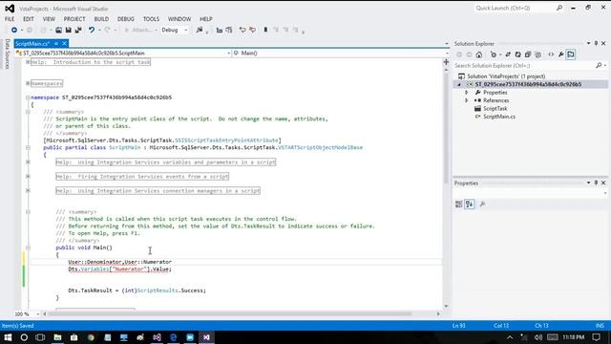Click the Quick Launch search icon

click(x=559, y=8)
